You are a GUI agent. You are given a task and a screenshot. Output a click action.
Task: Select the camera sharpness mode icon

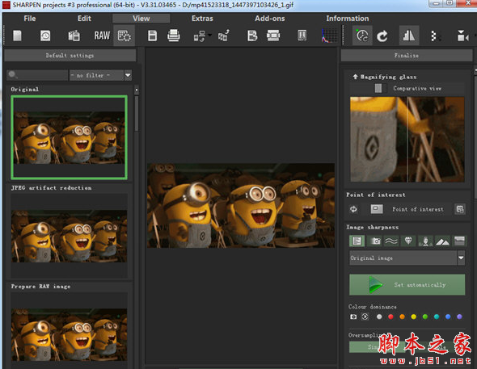tap(375, 241)
